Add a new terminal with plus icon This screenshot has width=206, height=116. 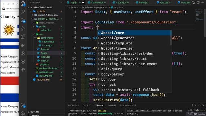[192, 105]
